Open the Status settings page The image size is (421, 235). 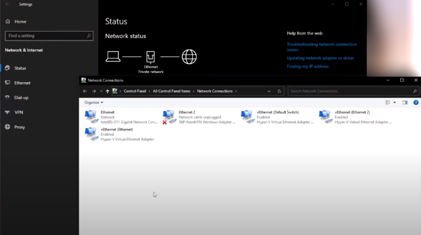click(20, 68)
